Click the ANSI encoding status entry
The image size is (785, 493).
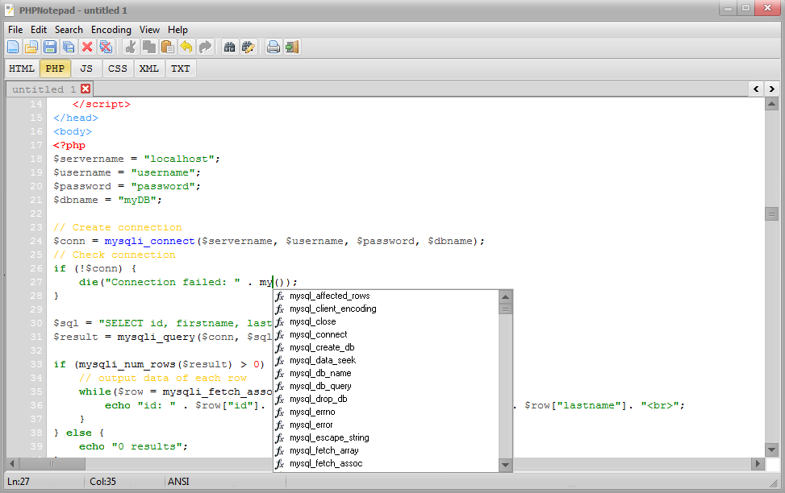[x=178, y=482]
